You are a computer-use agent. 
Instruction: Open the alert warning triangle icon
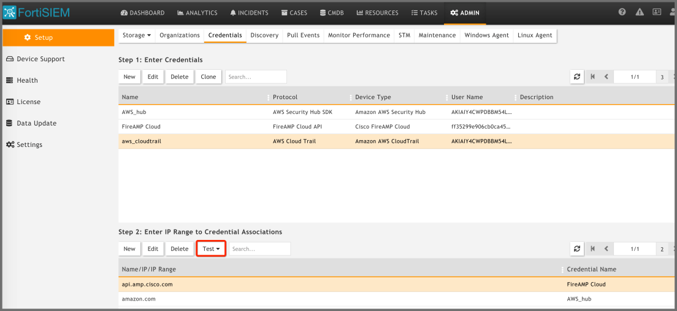(640, 12)
